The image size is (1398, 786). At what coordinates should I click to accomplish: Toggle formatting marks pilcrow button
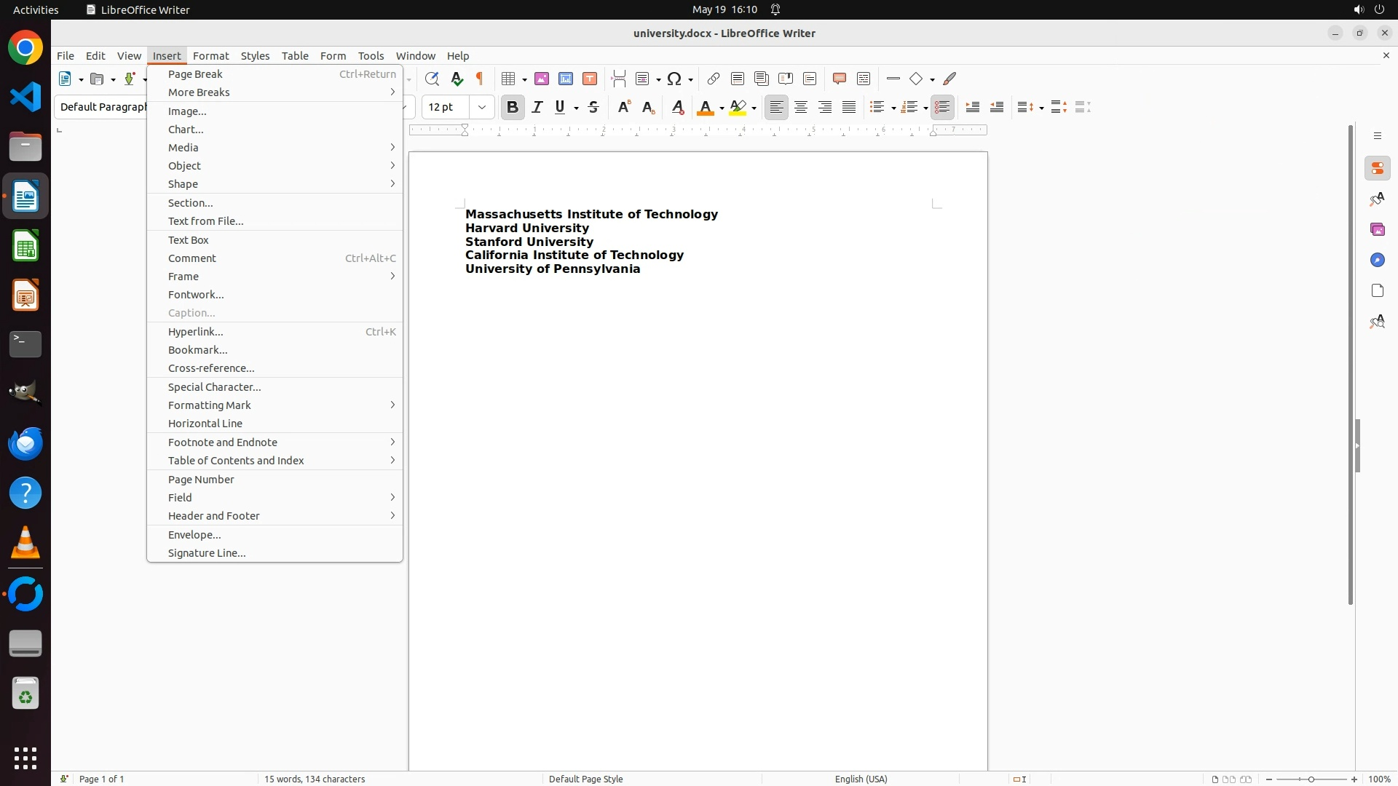[480, 79]
